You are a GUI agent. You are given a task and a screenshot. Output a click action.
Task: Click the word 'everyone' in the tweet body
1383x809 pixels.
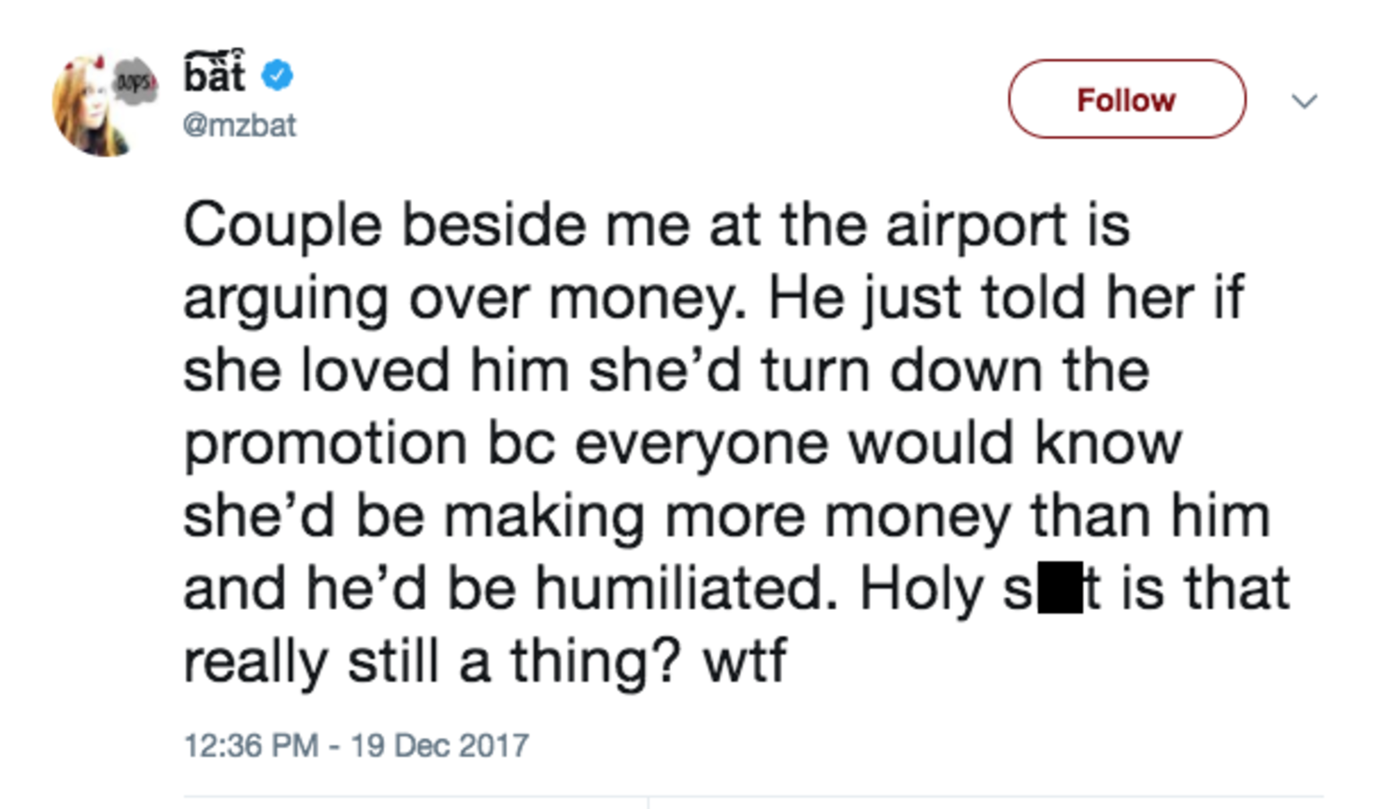701,445
